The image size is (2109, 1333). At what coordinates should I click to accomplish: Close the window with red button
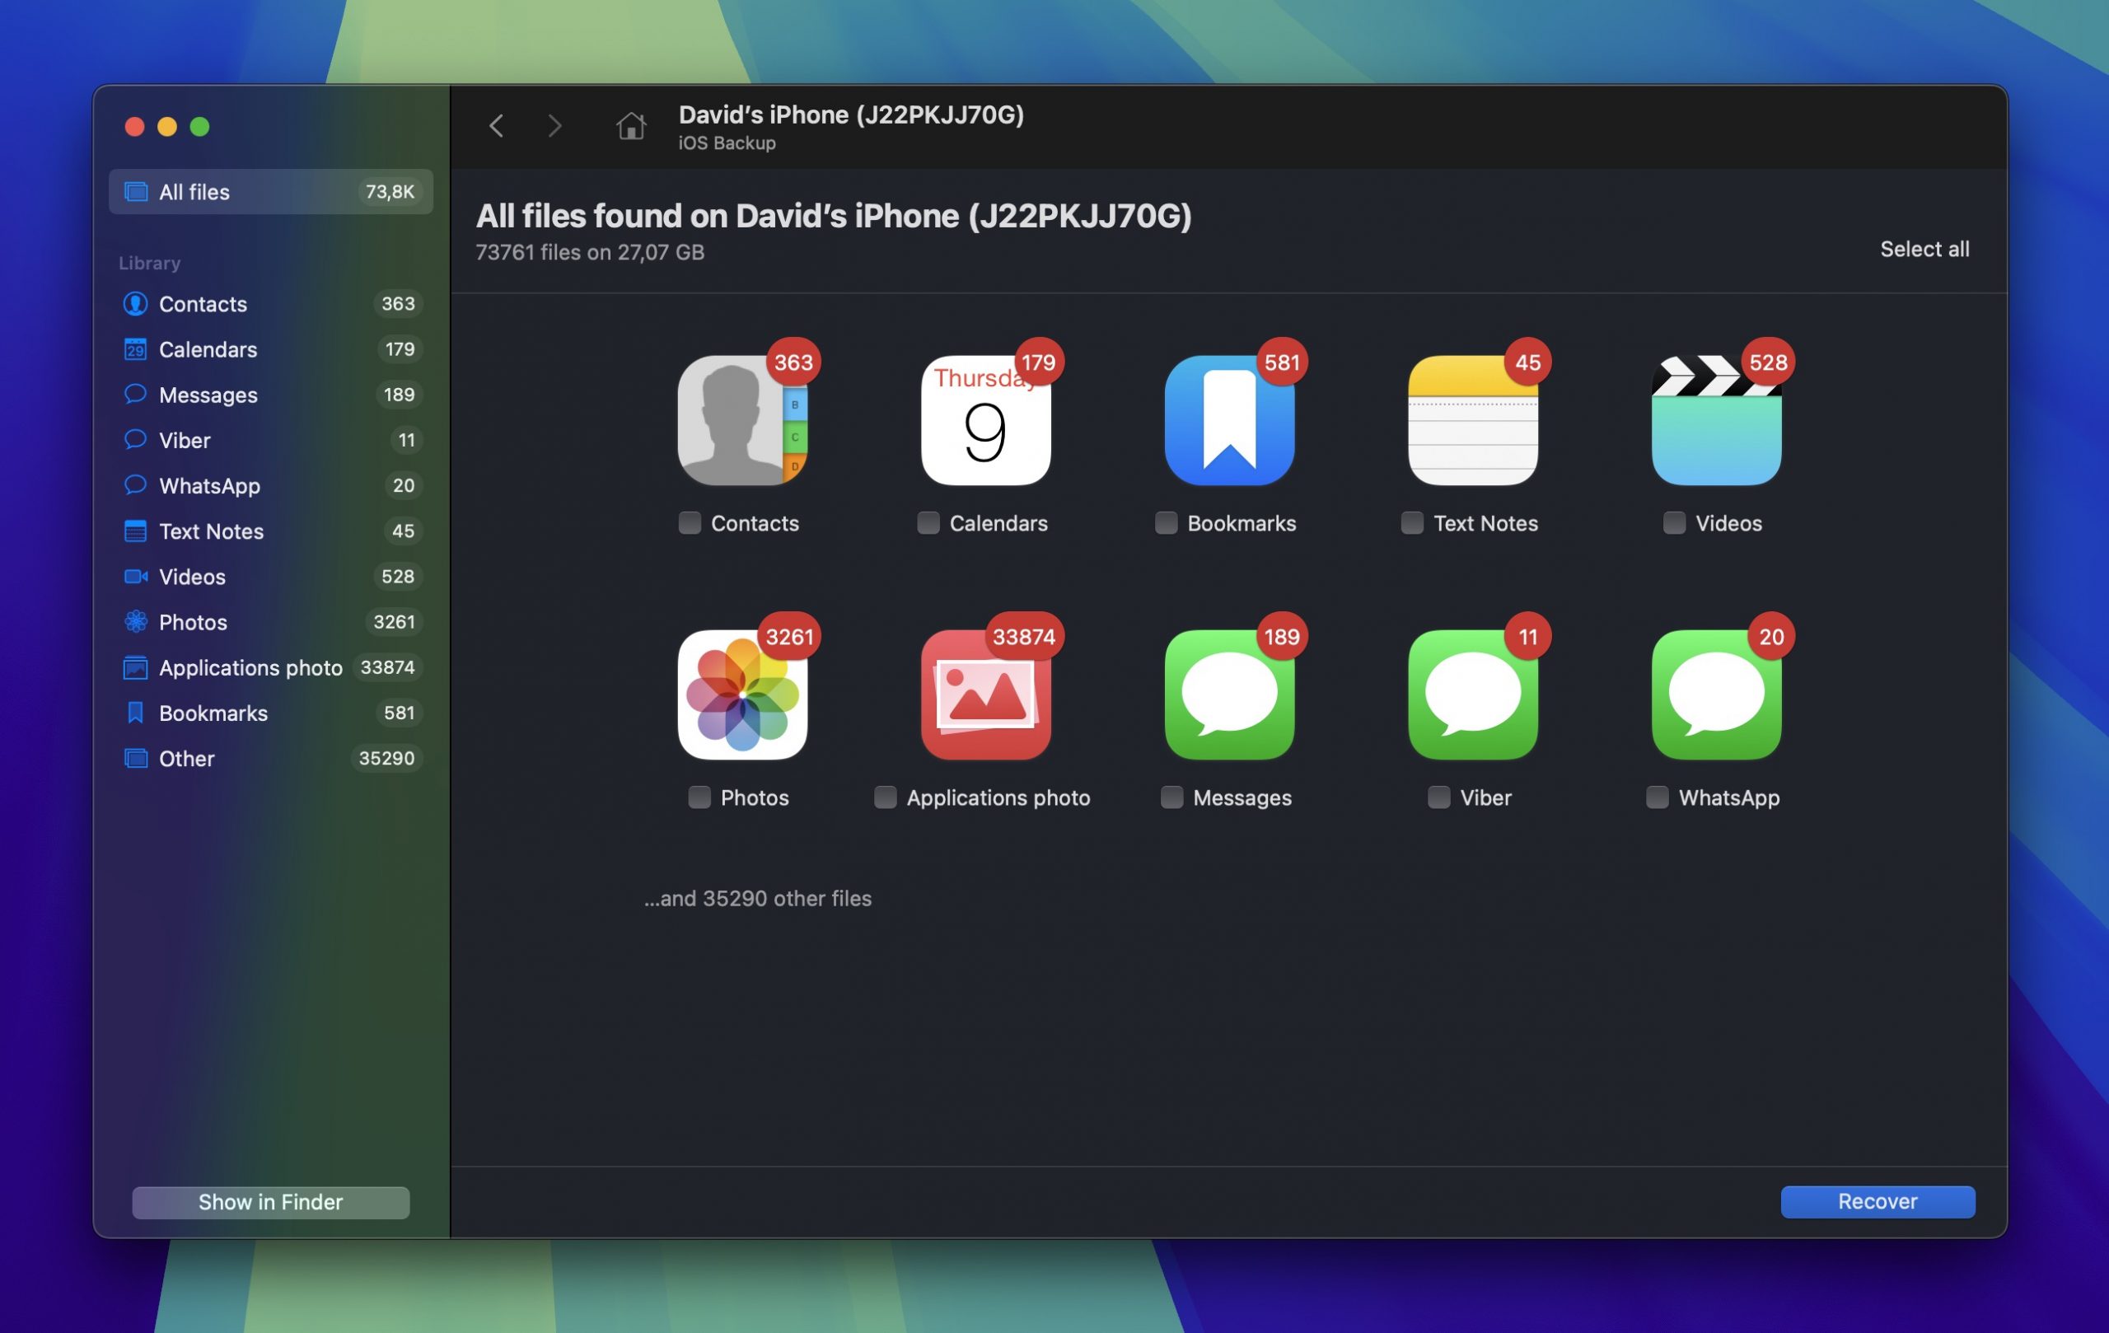pyautogui.click(x=134, y=127)
